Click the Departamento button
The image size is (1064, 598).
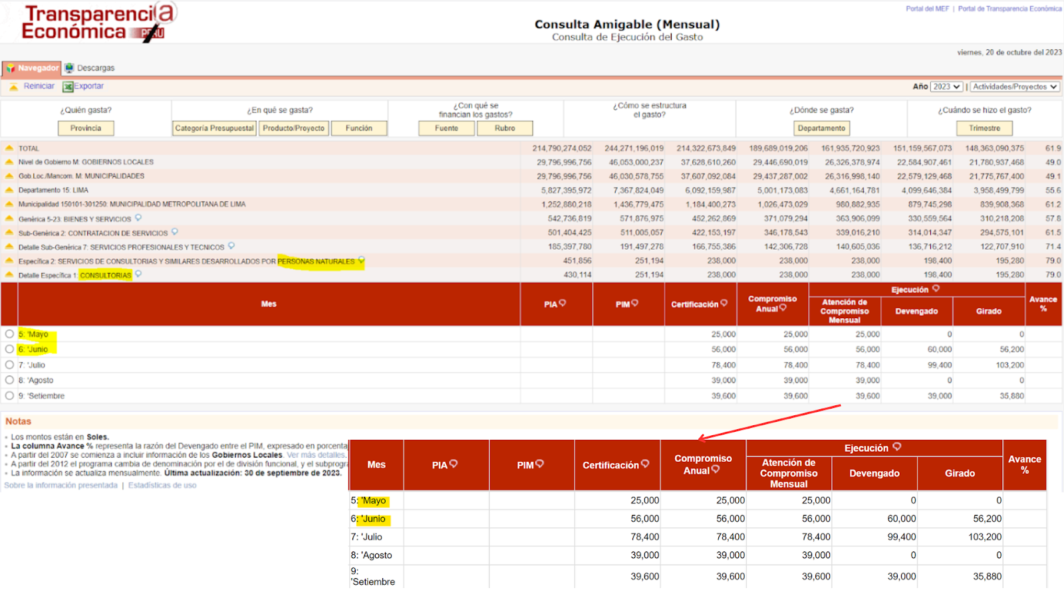click(x=822, y=128)
